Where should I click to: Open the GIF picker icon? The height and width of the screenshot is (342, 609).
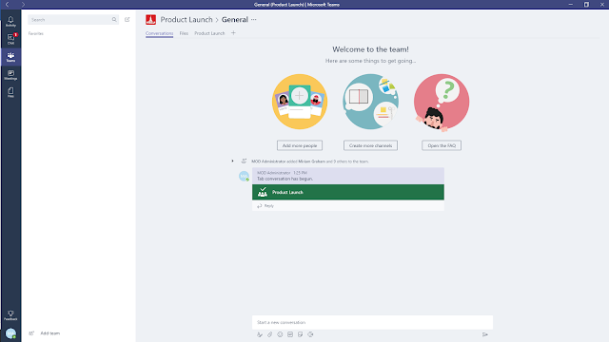tap(290, 334)
